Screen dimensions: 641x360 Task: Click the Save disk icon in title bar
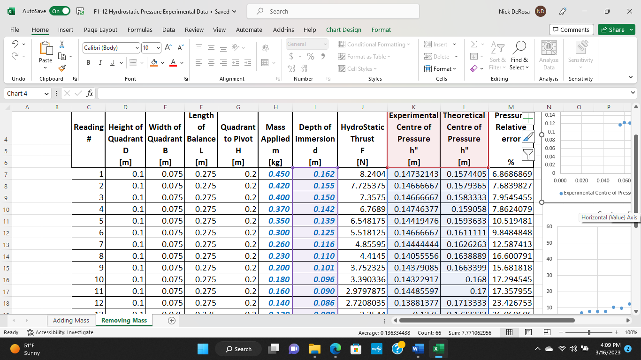[80, 11]
